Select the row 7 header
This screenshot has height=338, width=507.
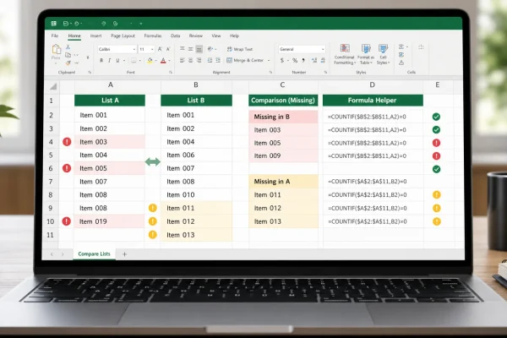point(51,182)
